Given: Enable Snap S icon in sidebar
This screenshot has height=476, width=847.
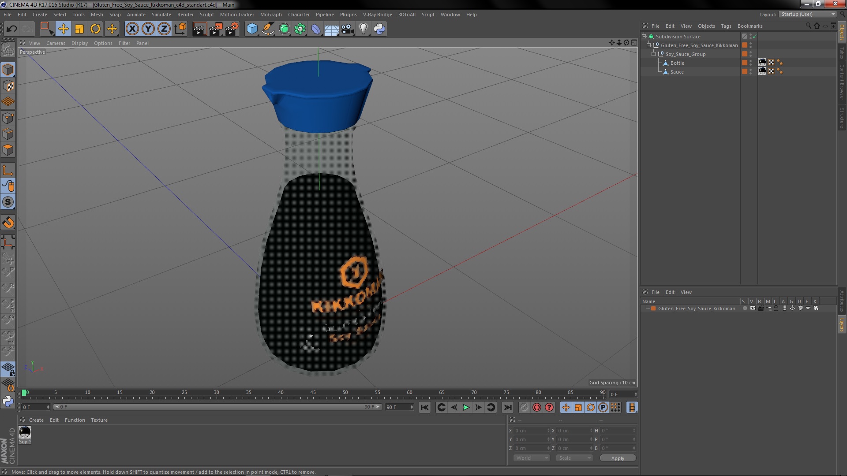Looking at the screenshot, I should point(8,202).
